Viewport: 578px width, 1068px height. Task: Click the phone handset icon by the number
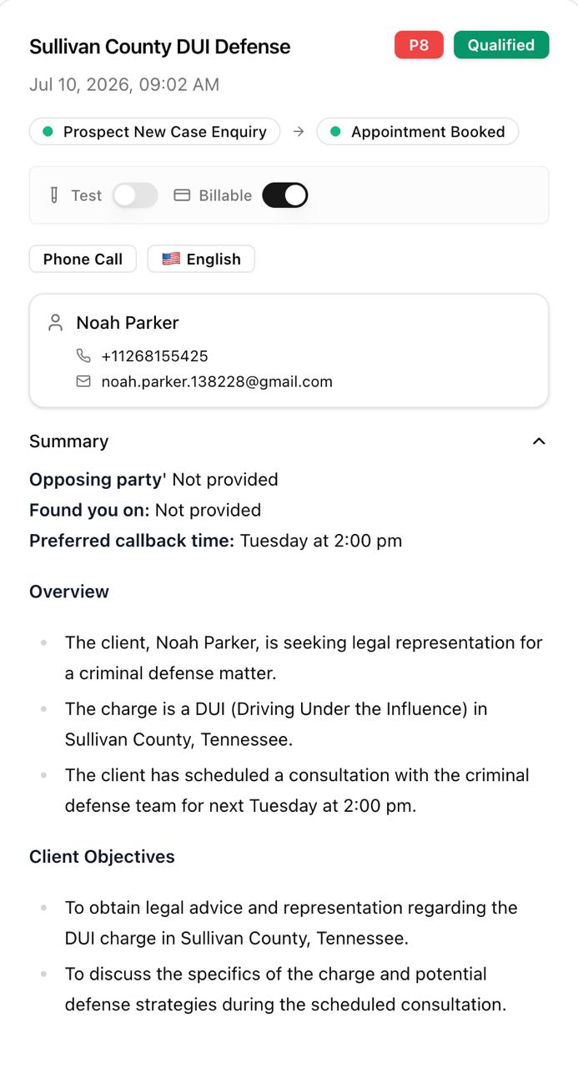(x=83, y=356)
